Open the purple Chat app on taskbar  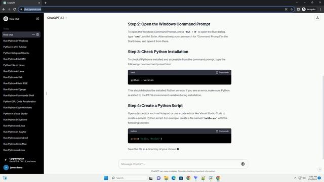point(158,178)
